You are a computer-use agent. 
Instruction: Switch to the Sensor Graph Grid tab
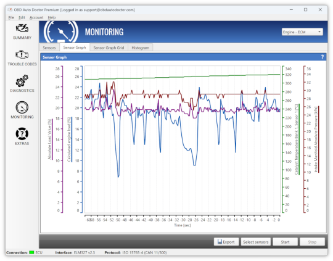point(109,48)
